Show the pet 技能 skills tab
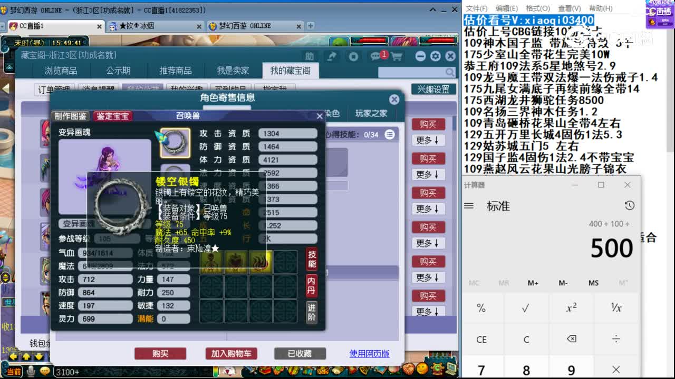Image resolution: width=675 pixels, height=379 pixels. pyautogui.click(x=312, y=260)
